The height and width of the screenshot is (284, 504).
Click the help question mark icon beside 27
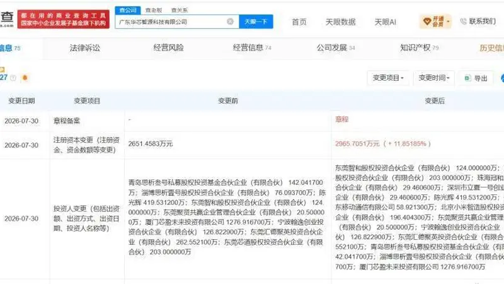tap(13, 78)
